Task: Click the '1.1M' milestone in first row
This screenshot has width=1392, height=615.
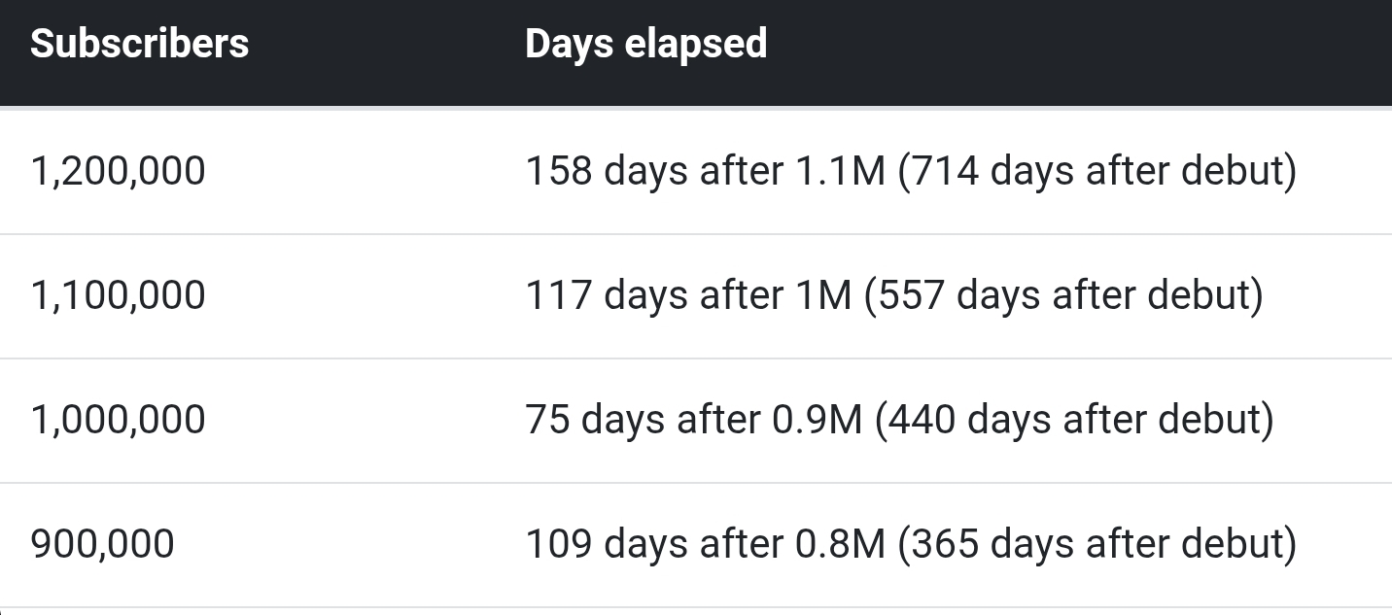Action: click(840, 172)
